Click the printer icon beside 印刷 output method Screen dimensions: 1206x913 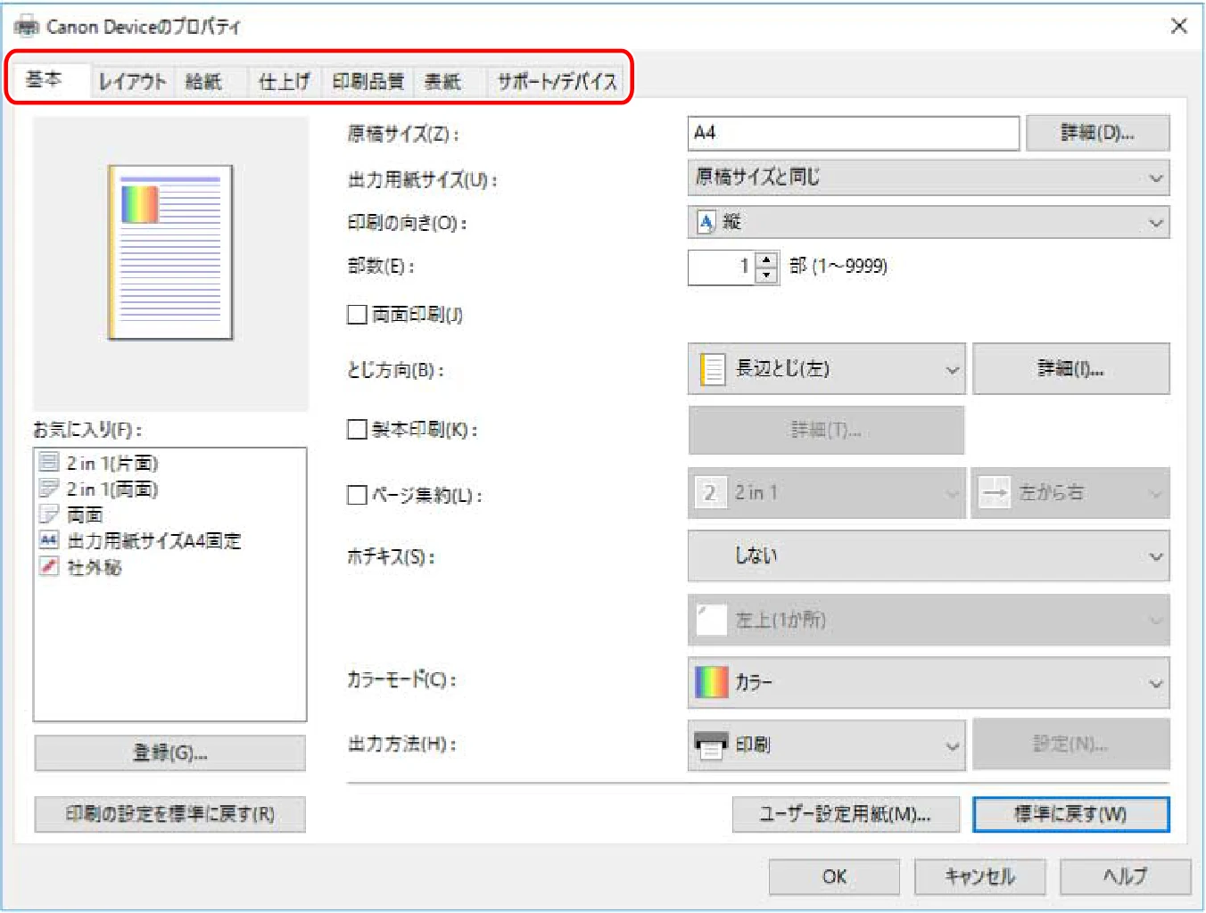(x=711, y=744)
